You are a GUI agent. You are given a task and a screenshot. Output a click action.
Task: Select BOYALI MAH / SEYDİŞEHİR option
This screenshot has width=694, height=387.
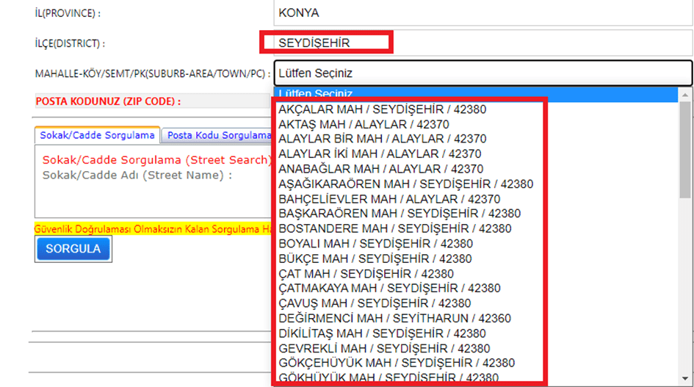point(375,244)
